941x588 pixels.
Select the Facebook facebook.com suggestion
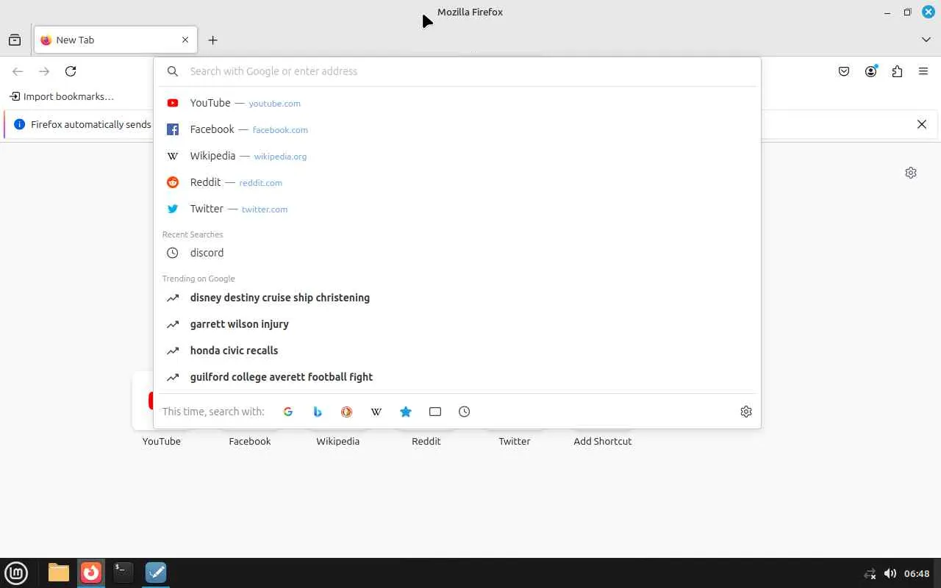(x=457, y=129)
